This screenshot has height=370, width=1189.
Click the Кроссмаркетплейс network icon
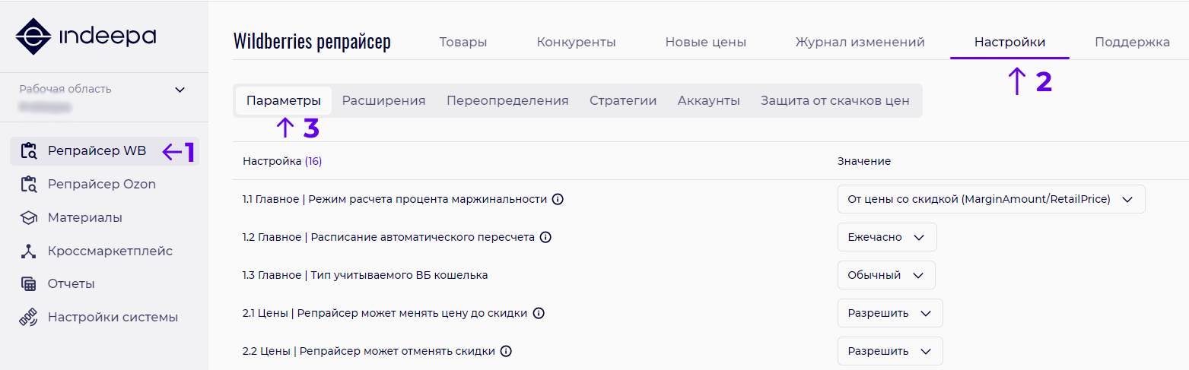pos(29,251)
